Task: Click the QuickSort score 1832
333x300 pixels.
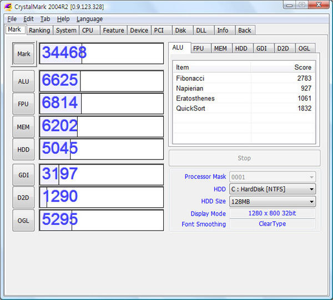Action: [x=304, y=108]
